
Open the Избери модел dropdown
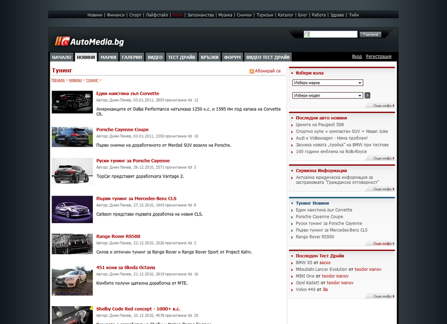pos(327,96)
